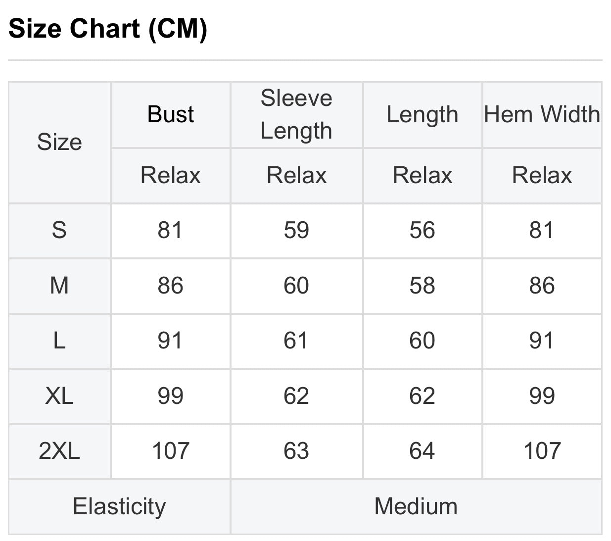The image size is (611, 541).
Task: Select length value 58 for M
Action: [423, 286]
